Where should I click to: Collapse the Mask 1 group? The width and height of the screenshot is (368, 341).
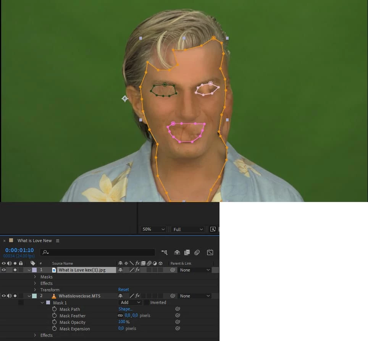point(42,302)
